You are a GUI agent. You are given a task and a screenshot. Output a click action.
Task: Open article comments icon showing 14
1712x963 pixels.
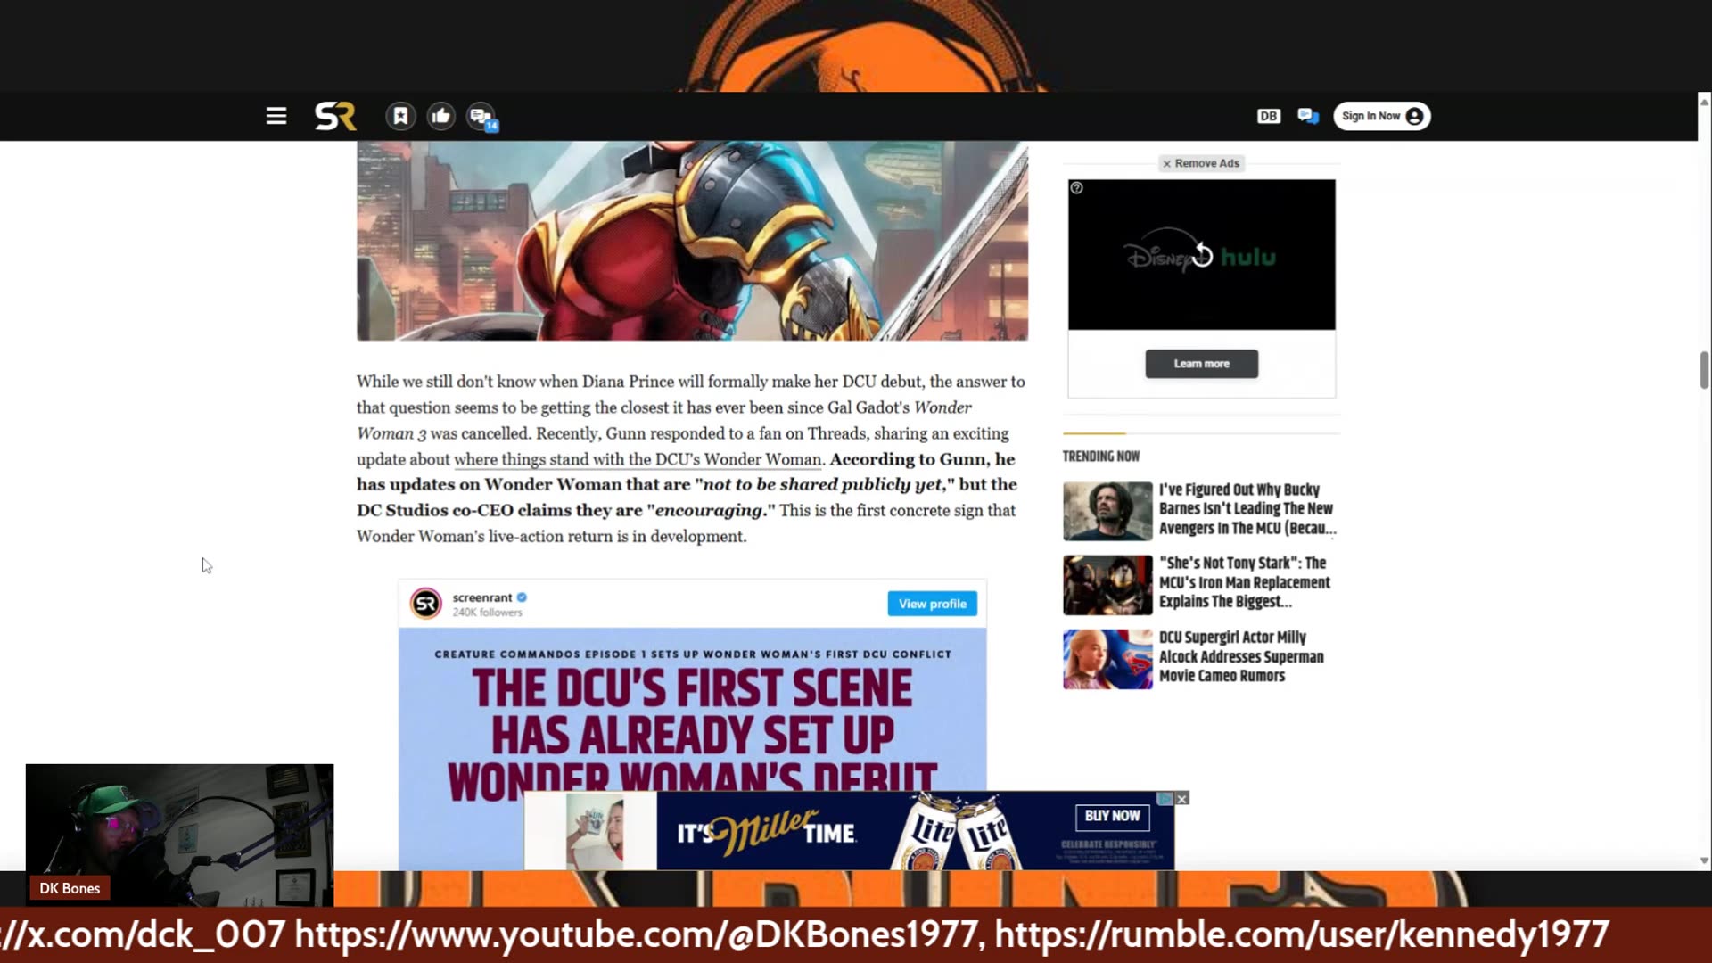tap(481, 117)
